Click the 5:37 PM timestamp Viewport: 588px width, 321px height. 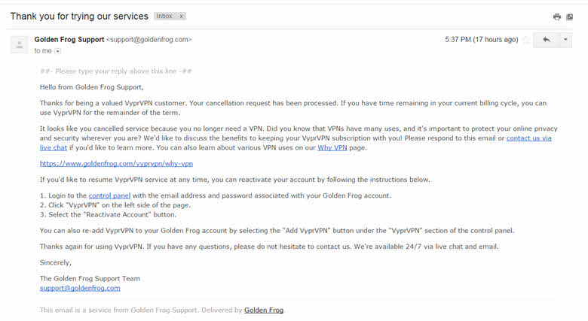(482, 39)
